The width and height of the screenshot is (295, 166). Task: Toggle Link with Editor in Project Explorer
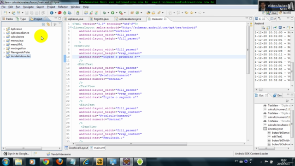pyautogui.click(x=48, y=24)
